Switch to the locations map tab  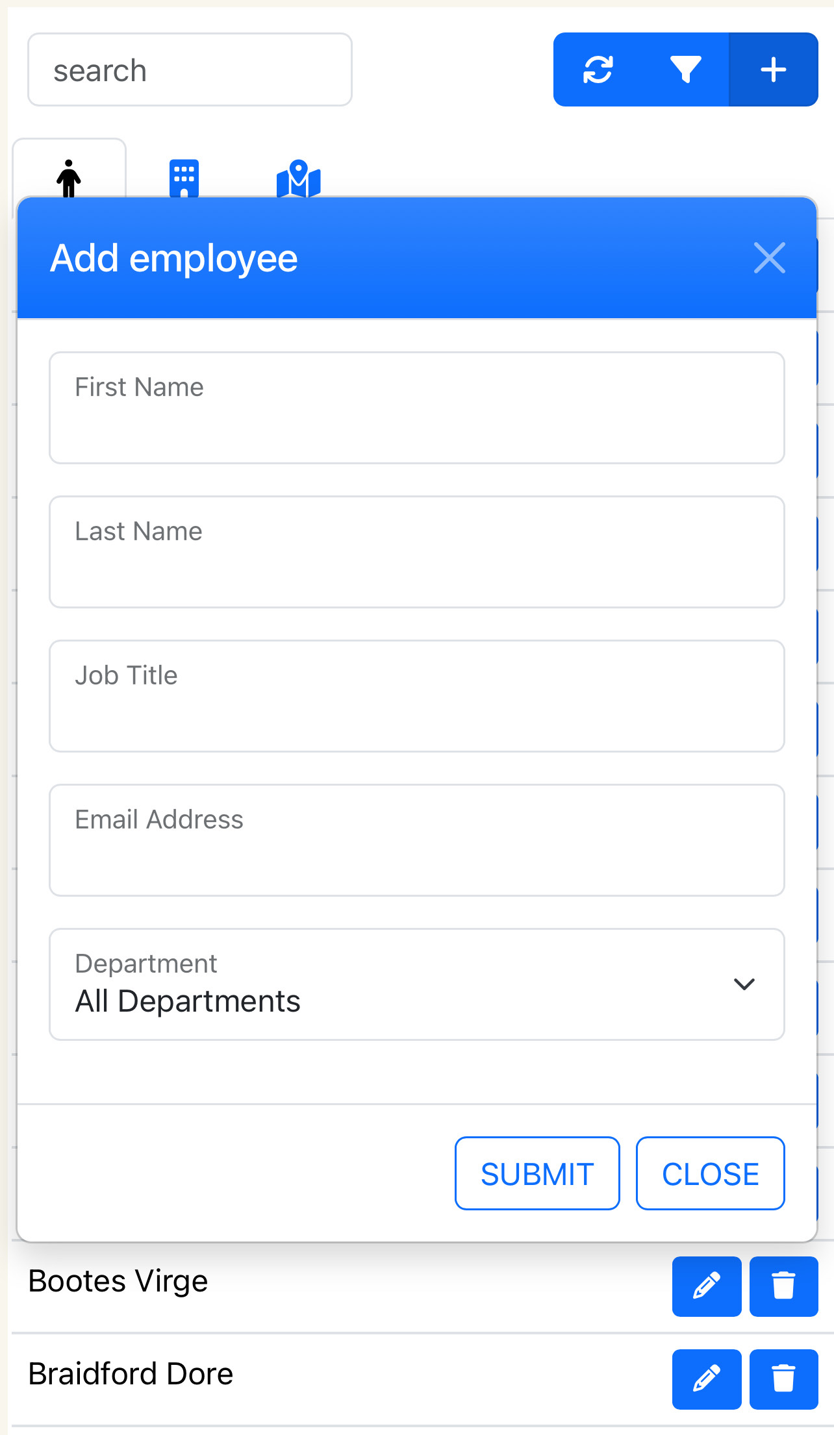(x=298, y=179)
